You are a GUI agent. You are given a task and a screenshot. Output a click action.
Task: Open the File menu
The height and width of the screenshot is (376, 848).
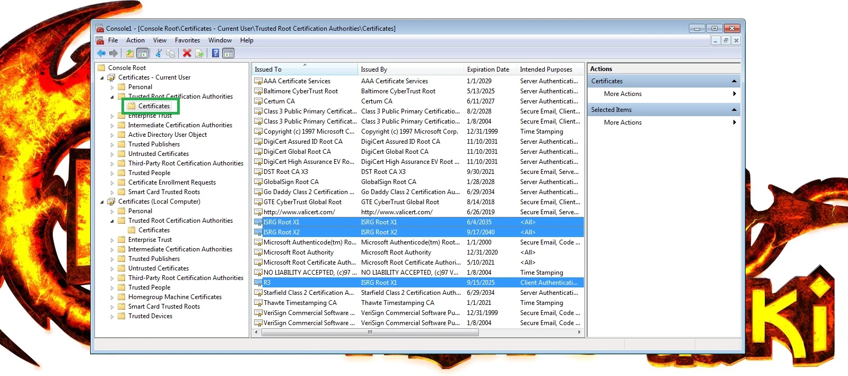(x=113, y=40)
